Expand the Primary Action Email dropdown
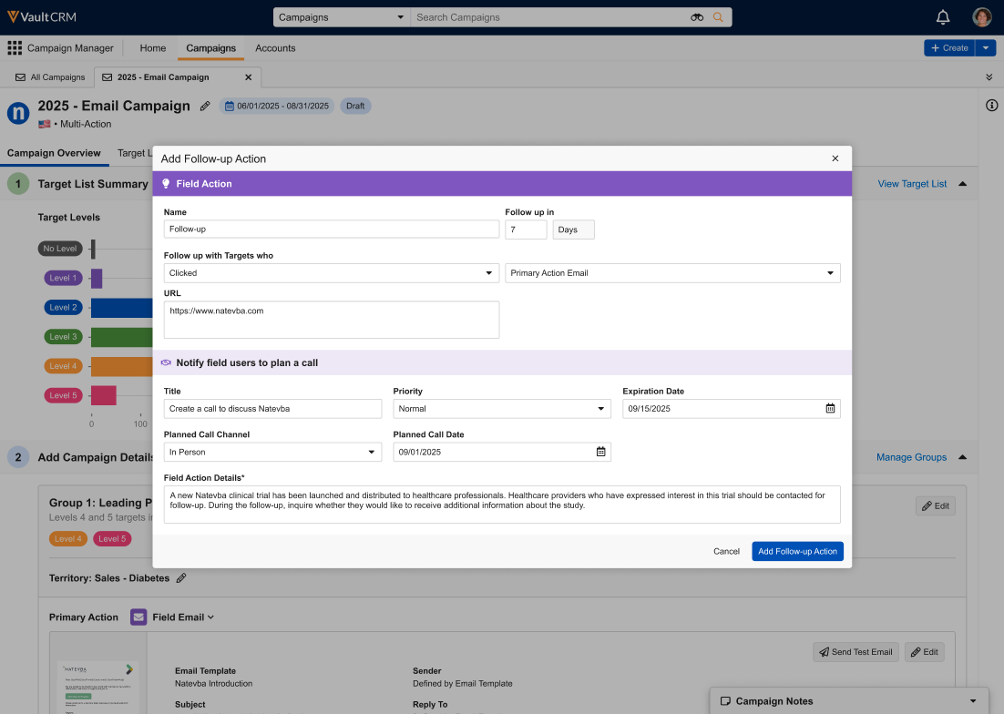 pyautogui.click(x=672, y=273)
